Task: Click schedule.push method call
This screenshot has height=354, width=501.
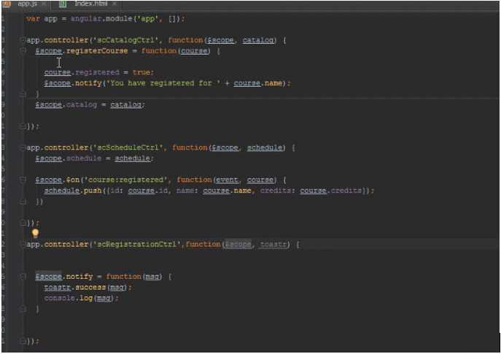Action: click(x=73, y=191)
